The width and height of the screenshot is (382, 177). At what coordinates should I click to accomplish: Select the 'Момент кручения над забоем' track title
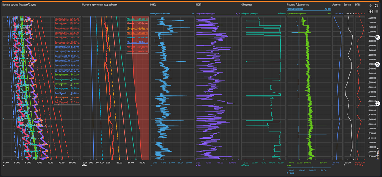point(99,4)
